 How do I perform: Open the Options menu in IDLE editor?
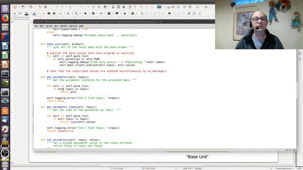(64, 26)
